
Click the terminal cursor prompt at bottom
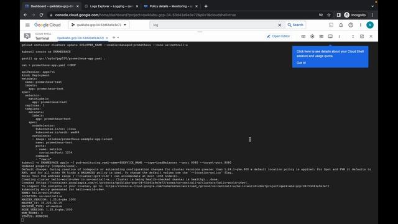click(22, 220)
